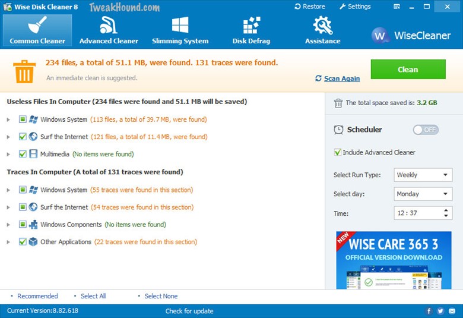Viewport: 463px width, 318px height.
Task: Click the app icon in the title bar
Action: [7, 7]
